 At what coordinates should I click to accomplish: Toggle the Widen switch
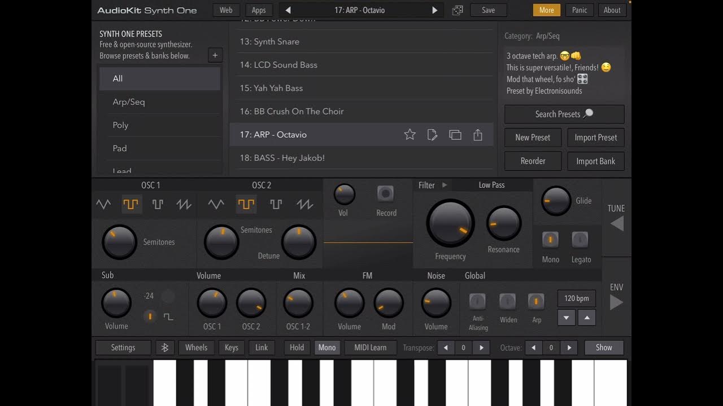point(507,302)
